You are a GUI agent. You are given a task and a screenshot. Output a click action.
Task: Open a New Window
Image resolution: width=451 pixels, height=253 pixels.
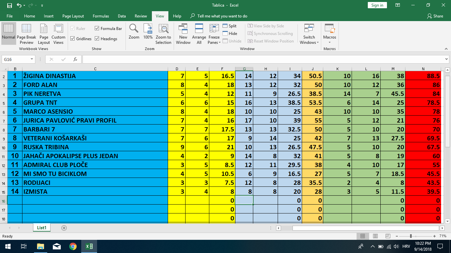coord(183,29)
